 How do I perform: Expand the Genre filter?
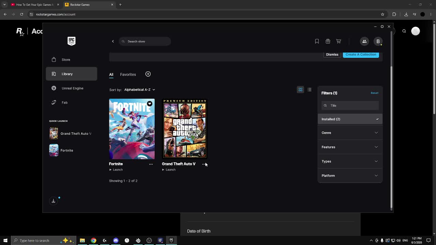pyautogui.click(x=350, y=133)
